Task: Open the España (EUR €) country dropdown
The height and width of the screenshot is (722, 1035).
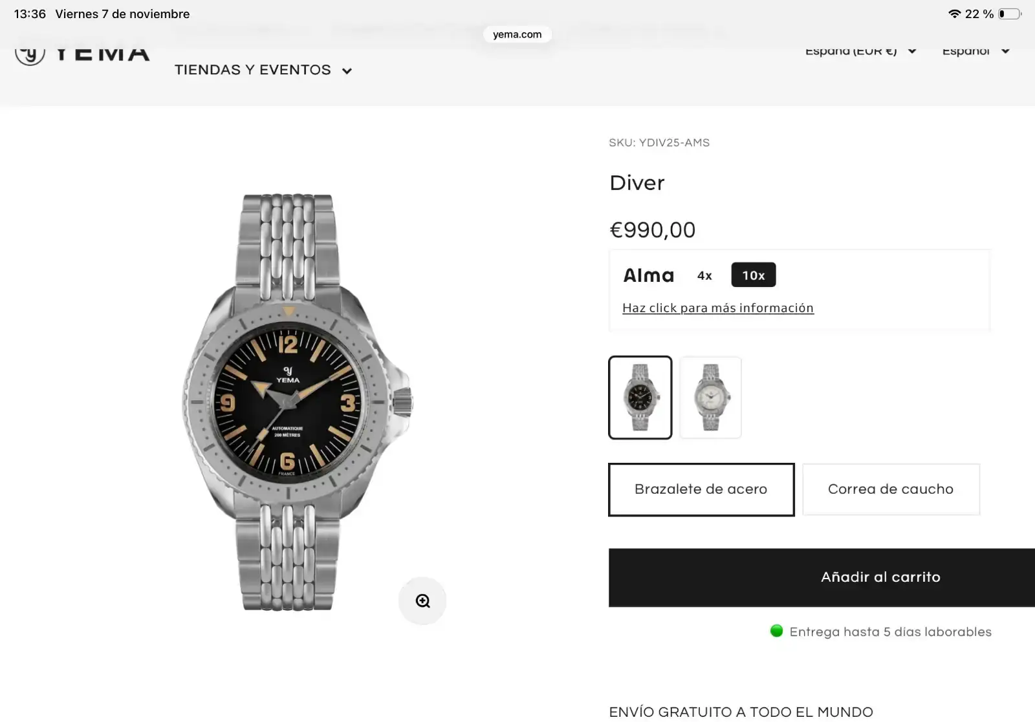Action: click(860, 51)
